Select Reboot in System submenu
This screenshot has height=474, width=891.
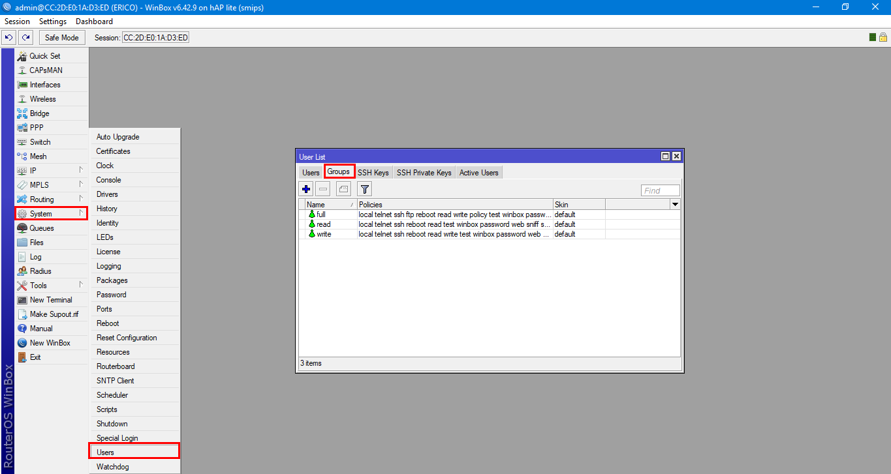134,323
